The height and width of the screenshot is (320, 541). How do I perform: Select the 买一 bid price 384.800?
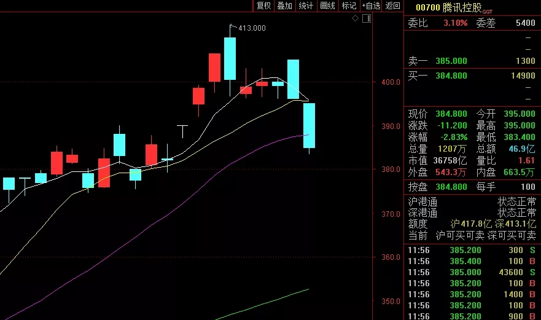pos(451,76)
